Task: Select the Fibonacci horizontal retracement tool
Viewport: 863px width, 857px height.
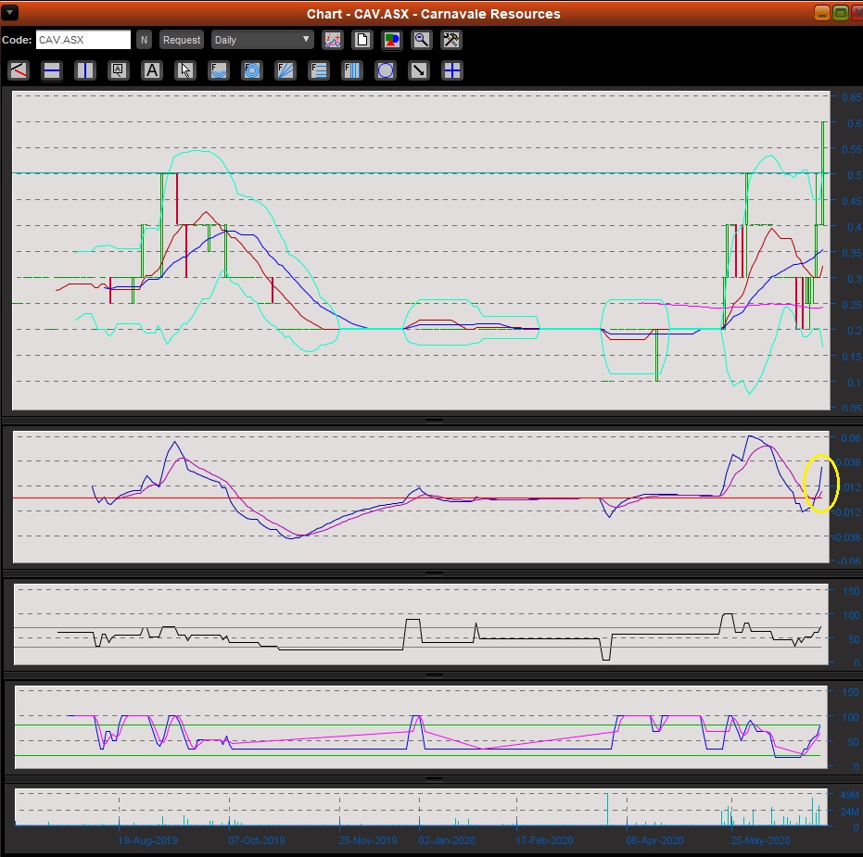Action: pyautogui.click(x=319, y=70)
